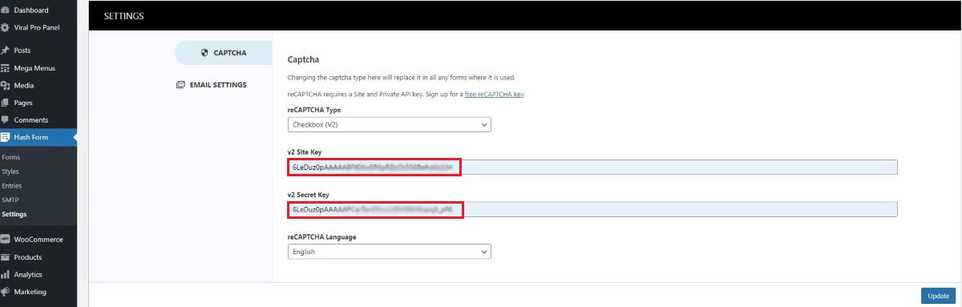The height and width of the screenshot is (307, 962).
Task: Open the reCAPTCHA Type dropdown
Action: coord(389,125)
